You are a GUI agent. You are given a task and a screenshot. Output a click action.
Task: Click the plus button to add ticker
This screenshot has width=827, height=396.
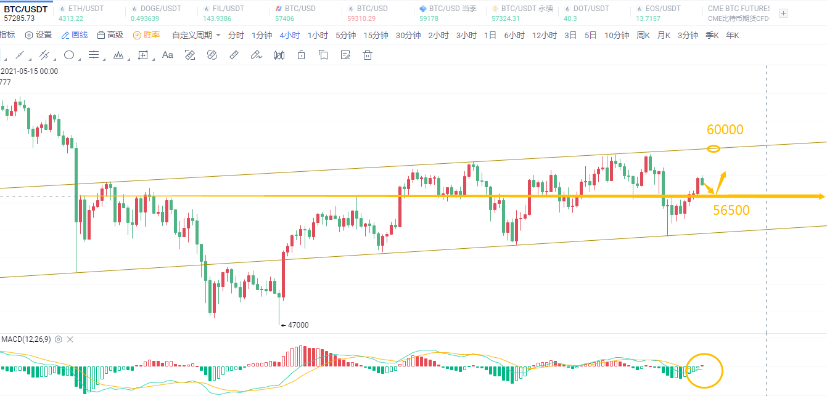click(783, 13)
